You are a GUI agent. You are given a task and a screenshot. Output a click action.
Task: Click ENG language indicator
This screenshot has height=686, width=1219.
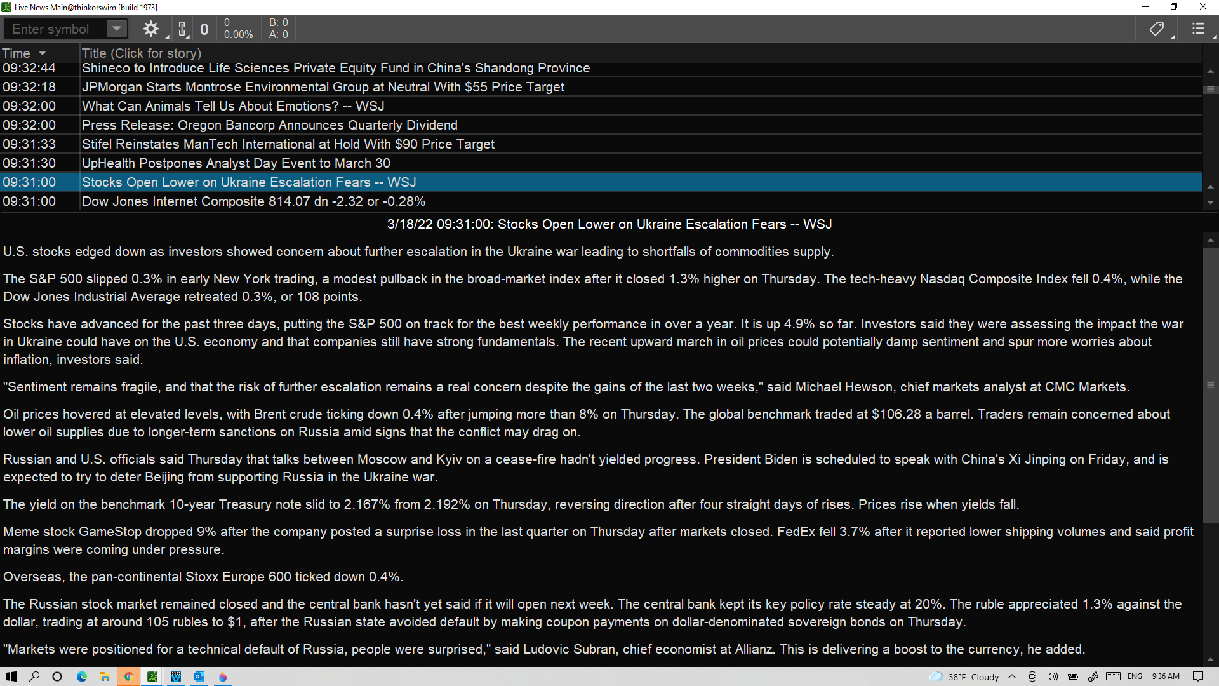tap(1135, 676)
